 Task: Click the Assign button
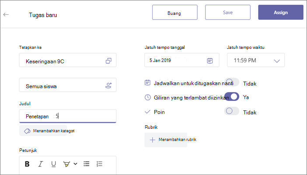281,12
